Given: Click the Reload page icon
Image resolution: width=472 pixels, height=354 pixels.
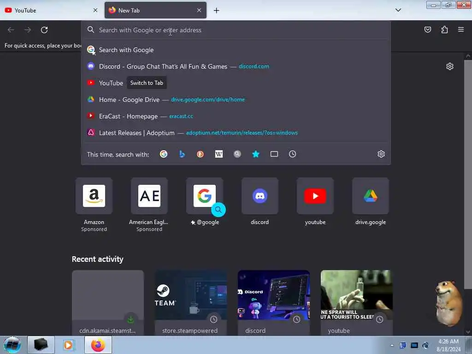Looking at the screenshot, I should (x=44, y=30).
